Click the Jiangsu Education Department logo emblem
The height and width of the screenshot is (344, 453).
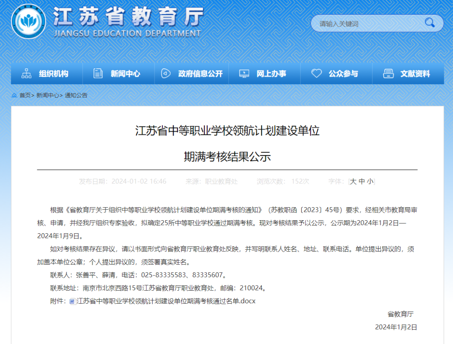pos(29,22)
